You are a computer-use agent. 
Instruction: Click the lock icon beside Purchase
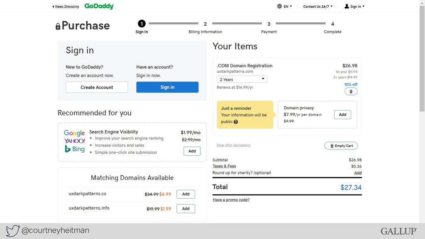pos(58,26)
